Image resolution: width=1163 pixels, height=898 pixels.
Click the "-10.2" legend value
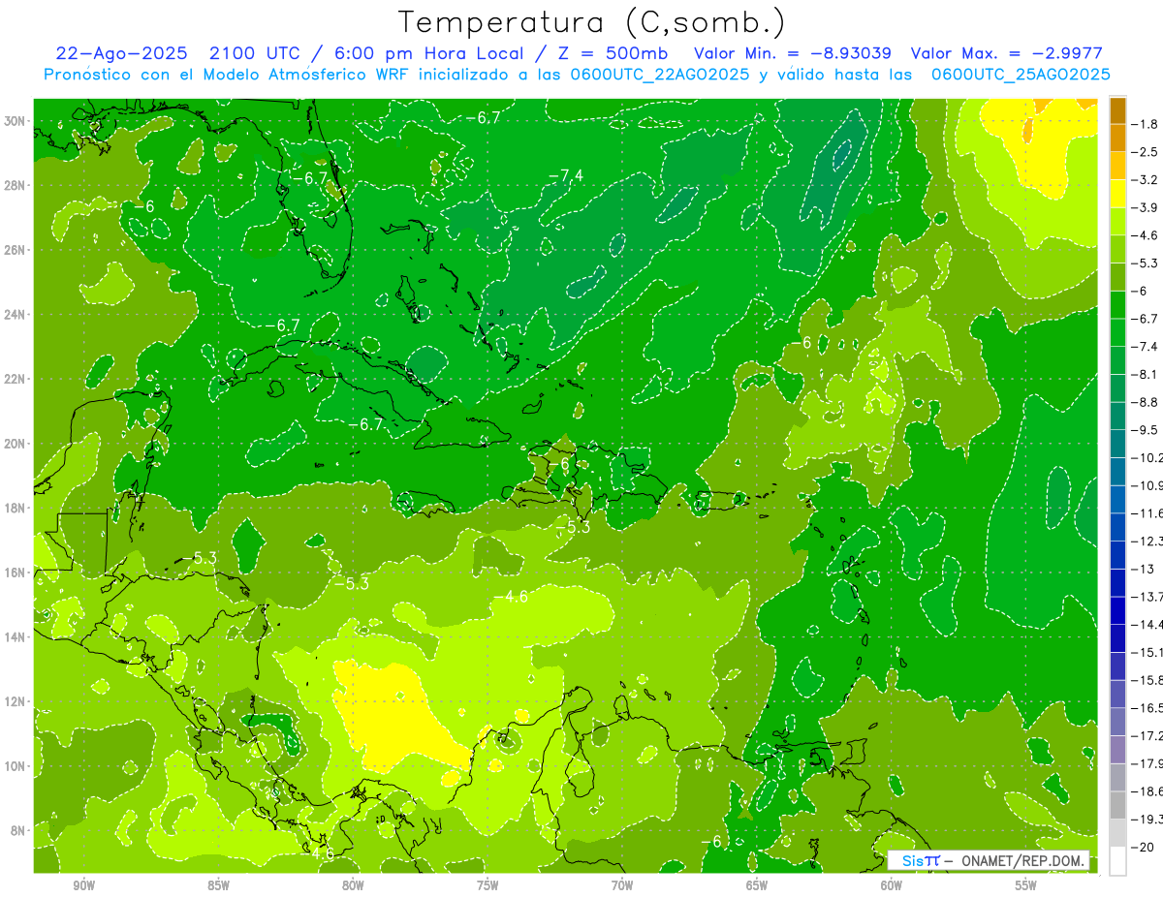pos(1147,457)
